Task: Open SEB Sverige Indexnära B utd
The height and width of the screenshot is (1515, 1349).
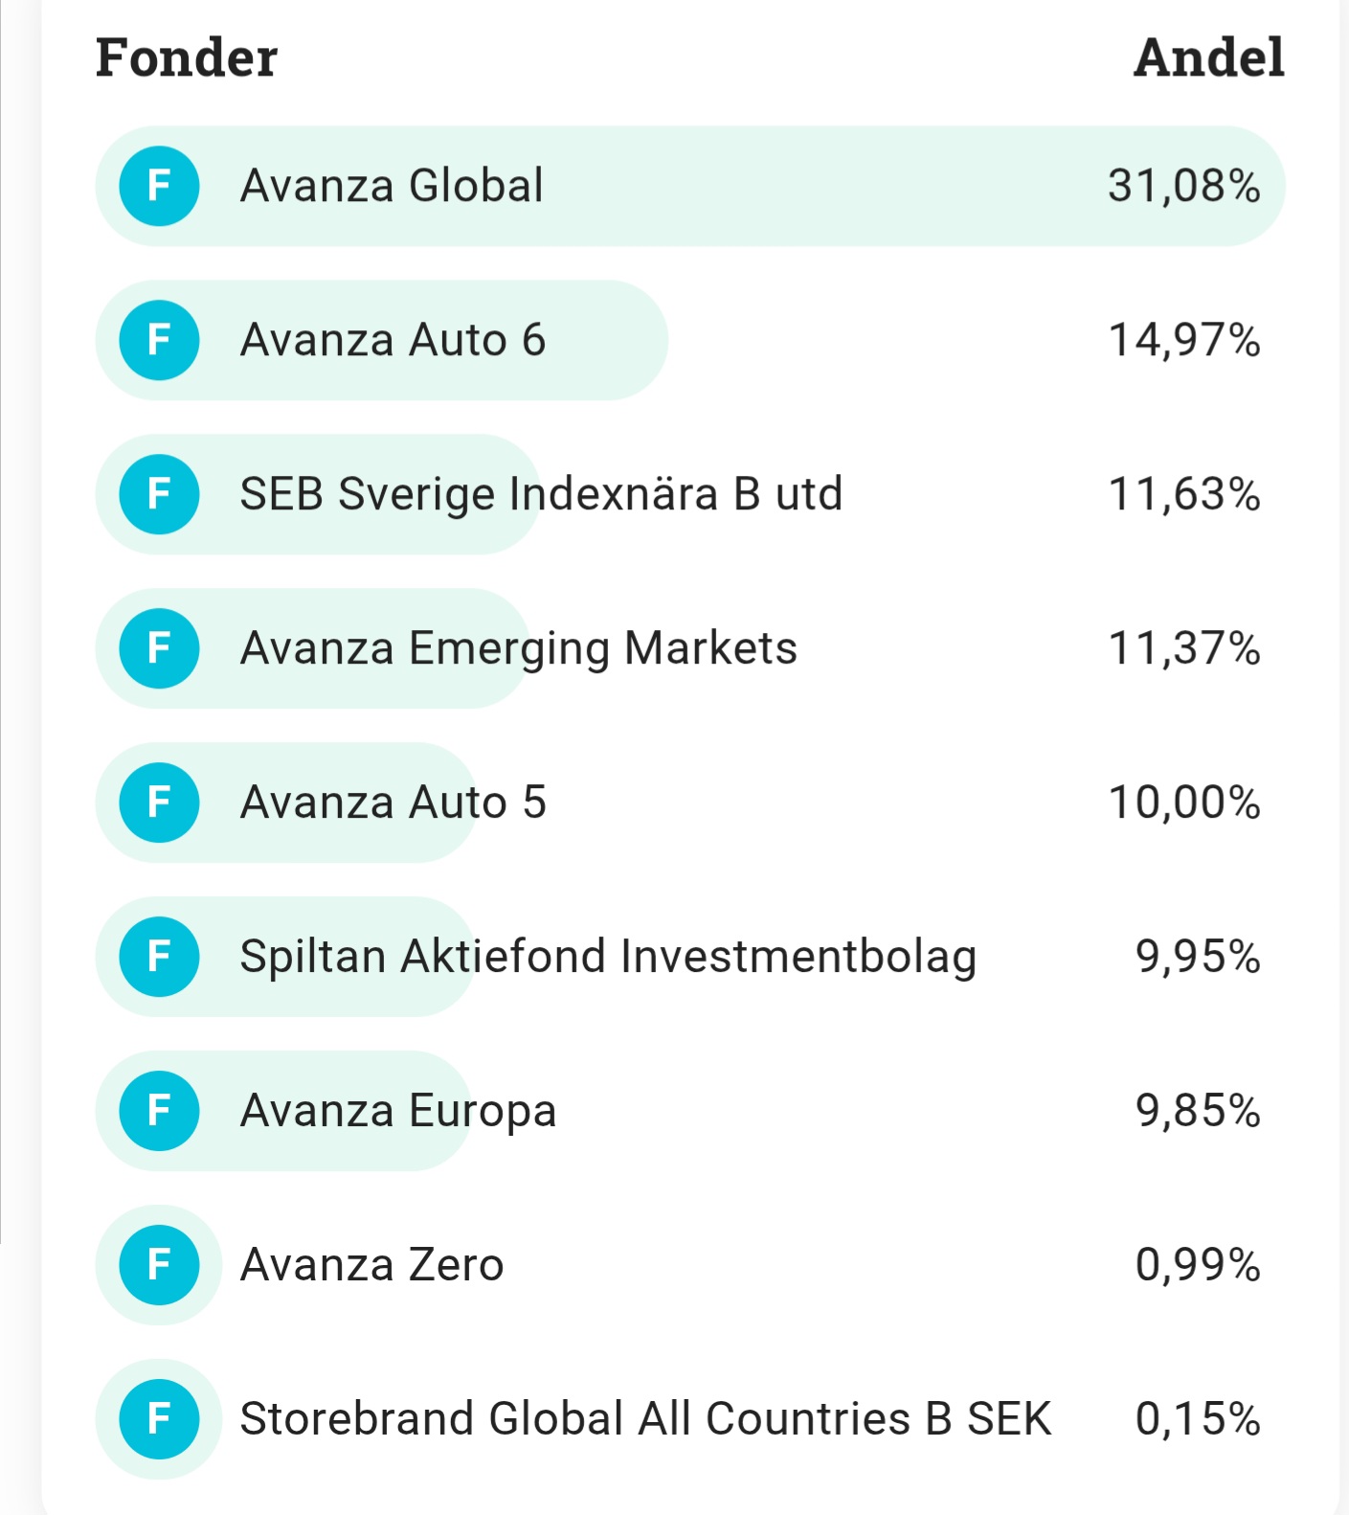Action: coord(541,494)
